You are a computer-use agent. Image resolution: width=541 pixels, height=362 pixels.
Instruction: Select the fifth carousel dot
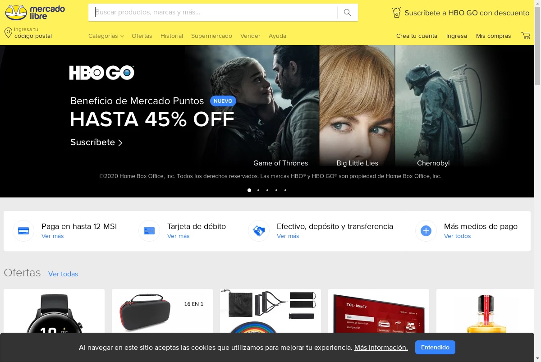285,190
